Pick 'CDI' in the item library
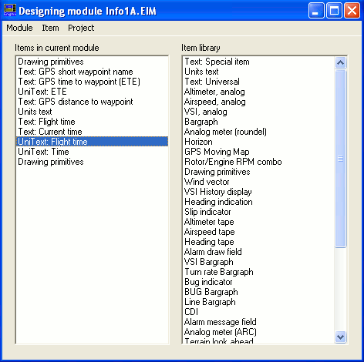The width and height of the screenshot is (364, 362). pyautogui.click(x=259, y=312)
